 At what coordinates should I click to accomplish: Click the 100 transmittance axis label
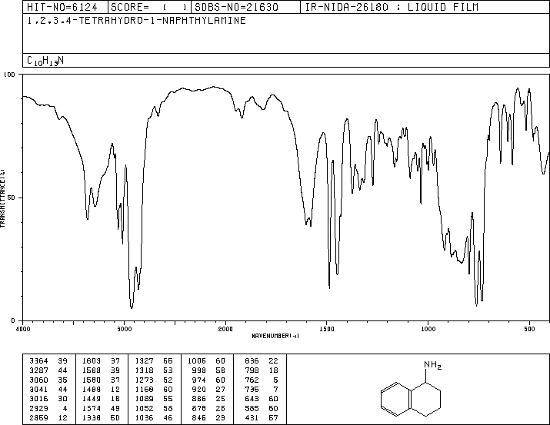click(9, 75)
